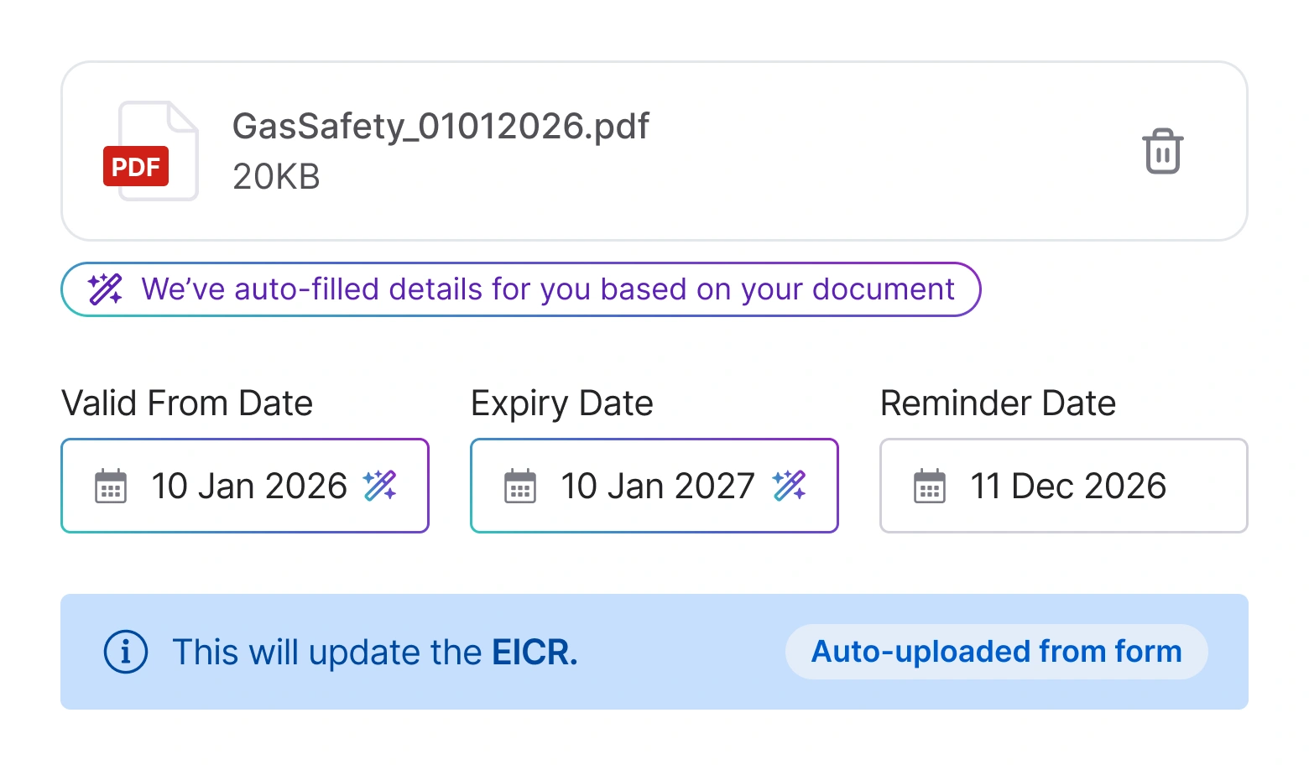
Task: Click calendar icon in Expiry Date field
Action: point(520,486)
